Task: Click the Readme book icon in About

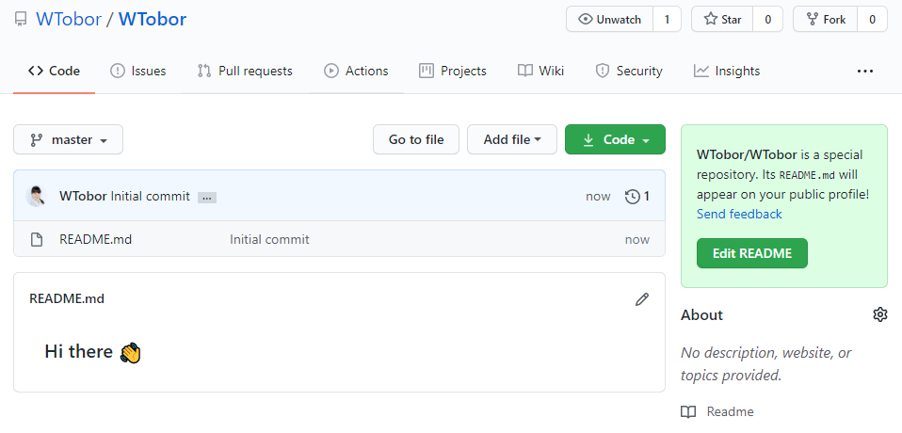Action: coord(689,411)
